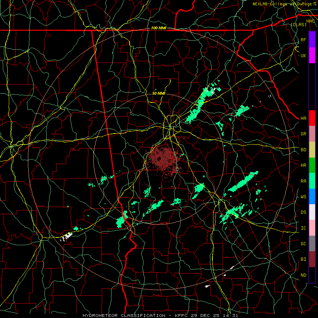Viewport: 318px width, 318px height.
Task: Click the BD legend label
Action: (x=303, y=150)
